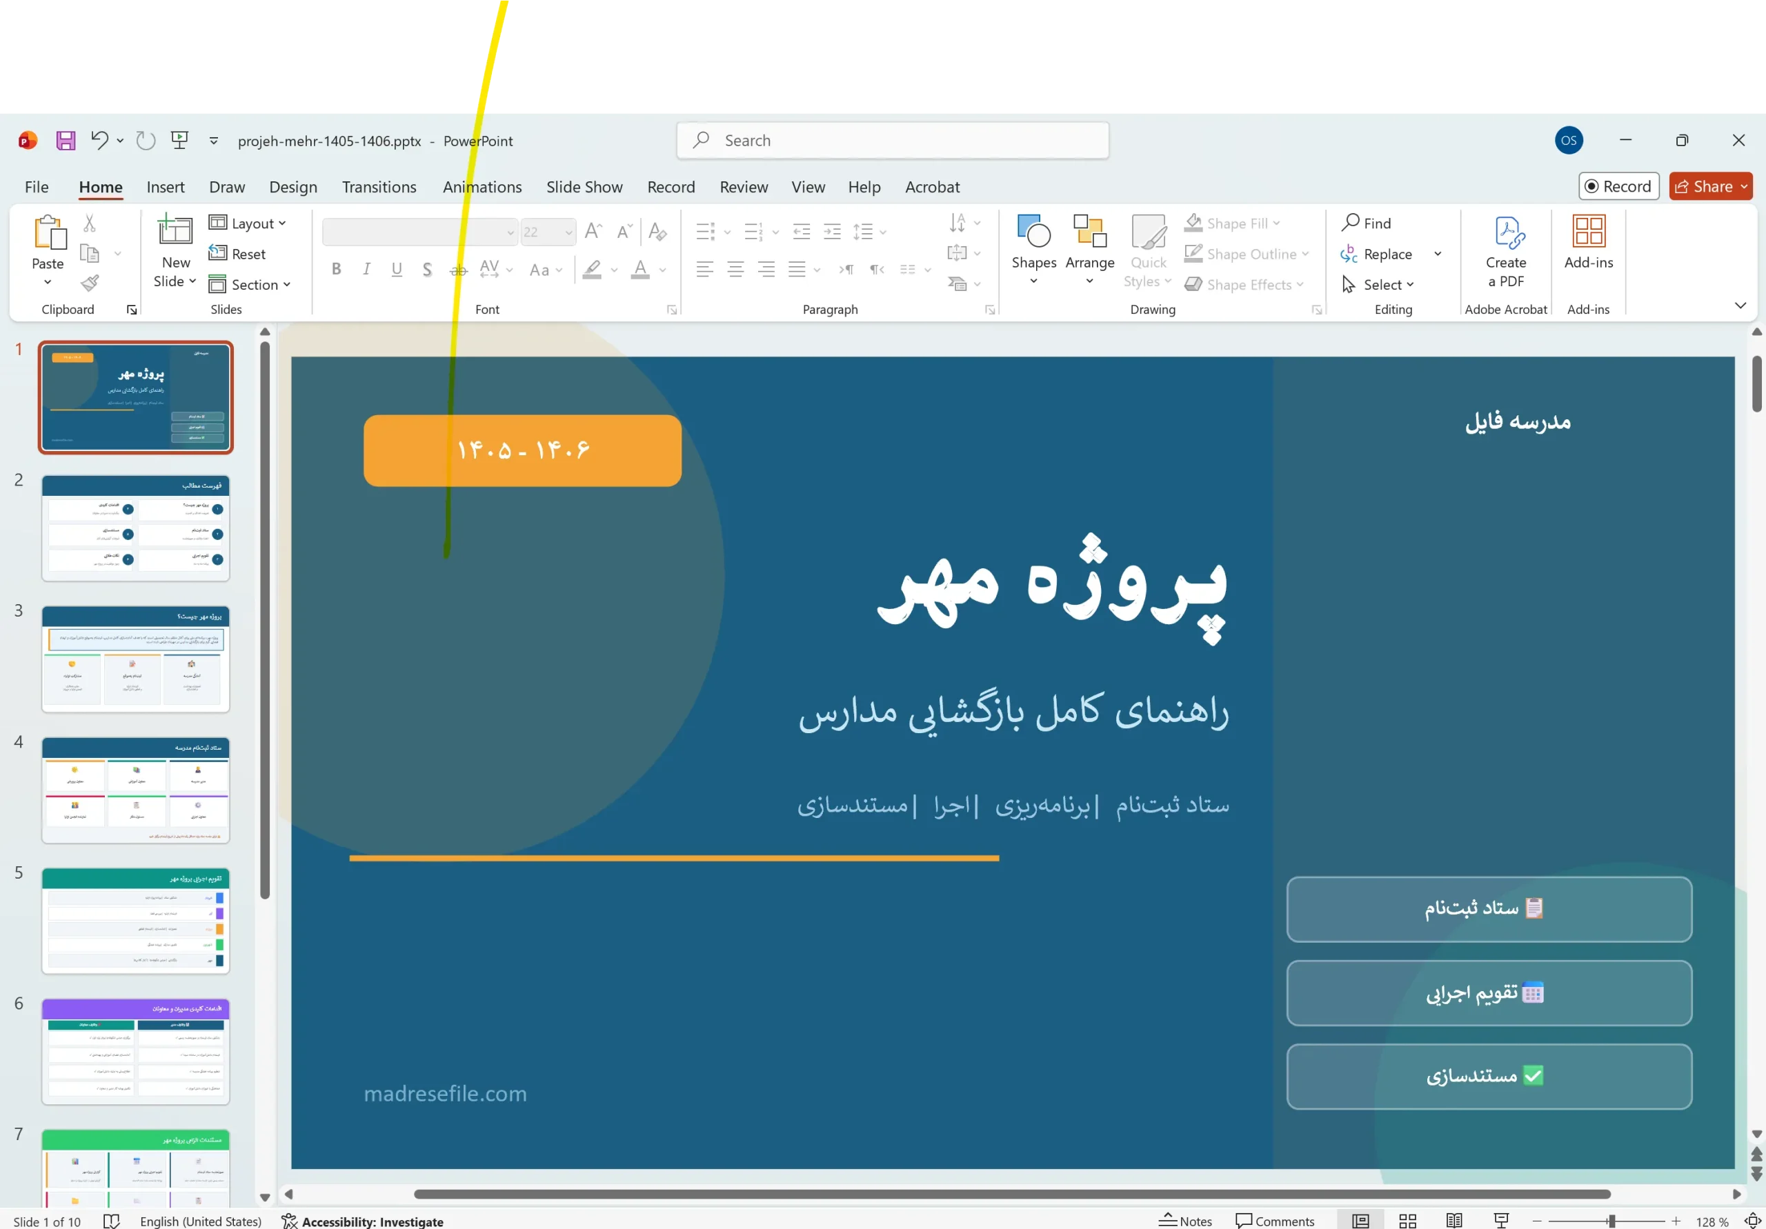Image resolution: width=1766 pixels, height=1229 pixels.
Task: Decrease font size with the small A
Action: pos(624,231)
